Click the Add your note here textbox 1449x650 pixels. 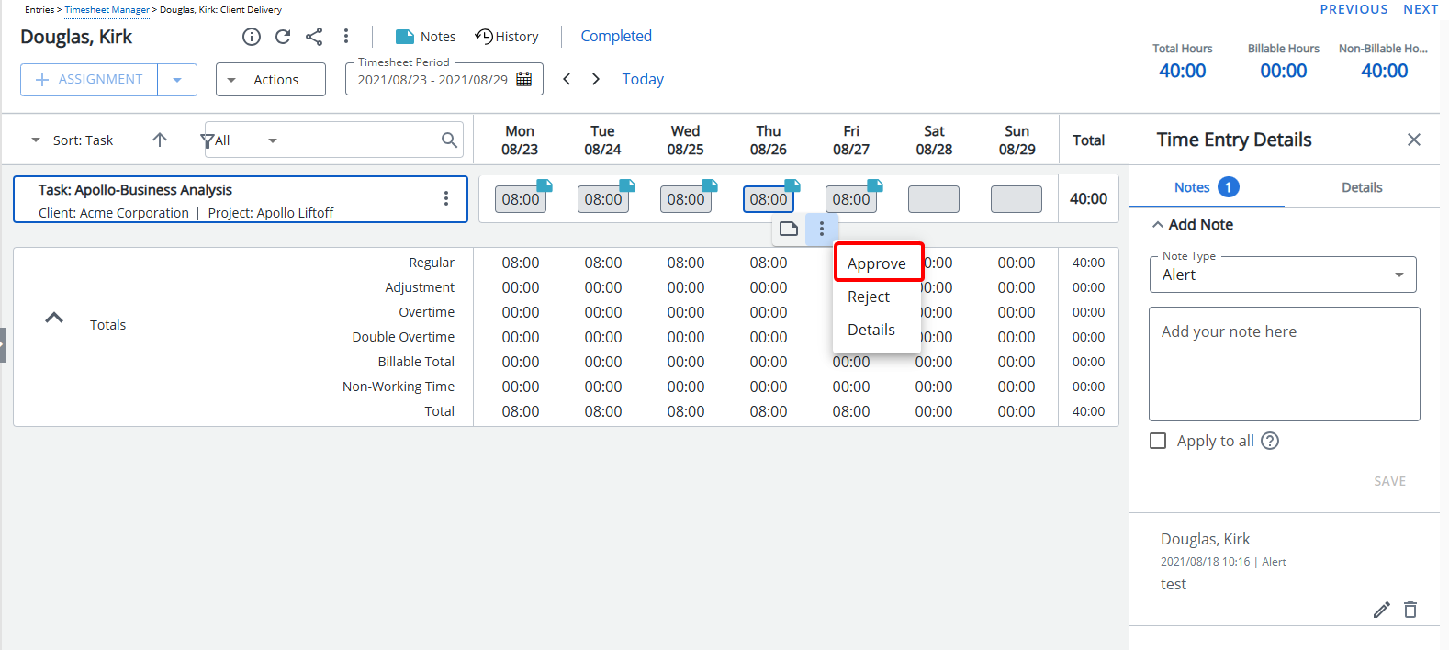(1285, 364)
